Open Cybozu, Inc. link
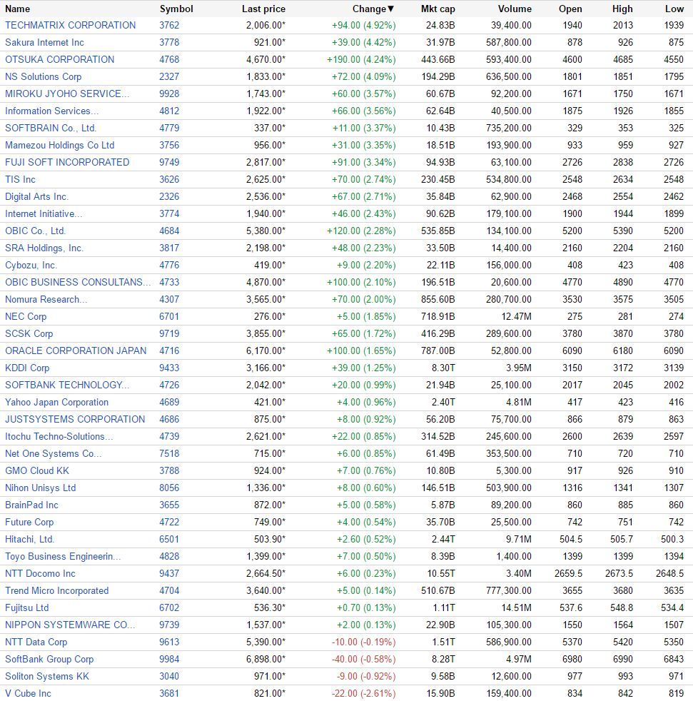Screen dimensions: 693x701 (x=31, y=265)
